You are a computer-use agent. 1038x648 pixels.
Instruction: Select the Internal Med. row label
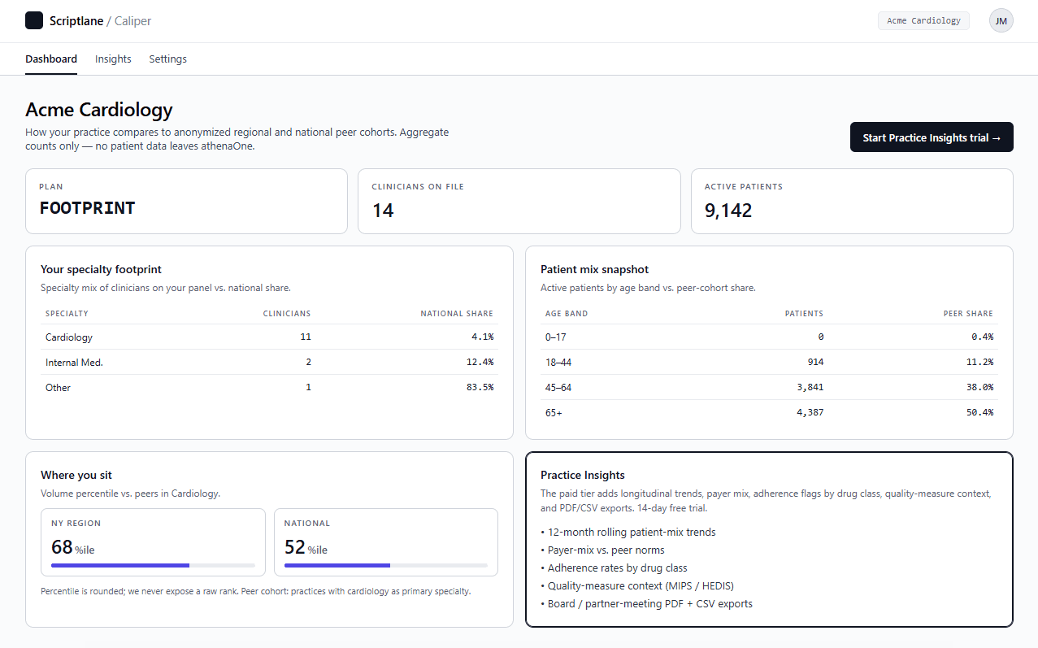click(x=74, y=362)
